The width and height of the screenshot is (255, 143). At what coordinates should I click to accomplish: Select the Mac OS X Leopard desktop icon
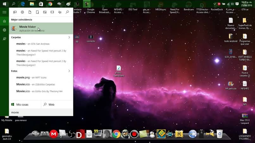coord(245,119)
